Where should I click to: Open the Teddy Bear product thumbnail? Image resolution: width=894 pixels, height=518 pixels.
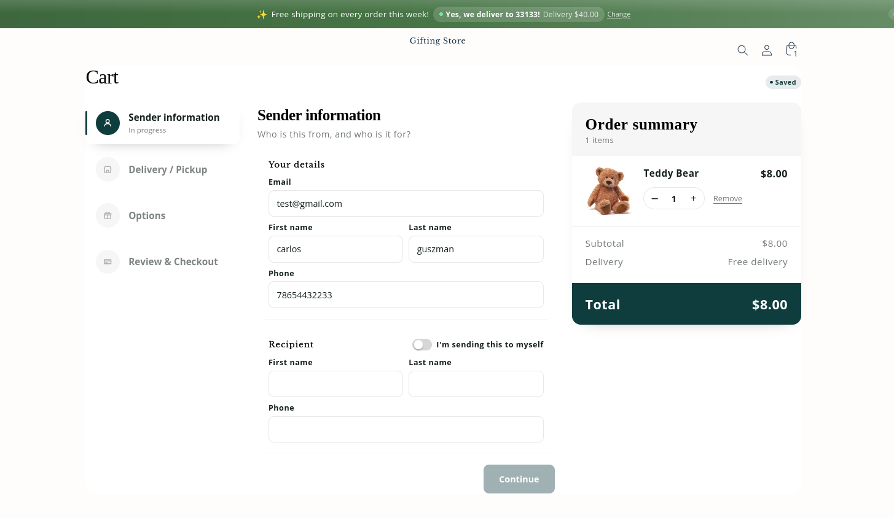pyautogui.click(x=609, y=191)
